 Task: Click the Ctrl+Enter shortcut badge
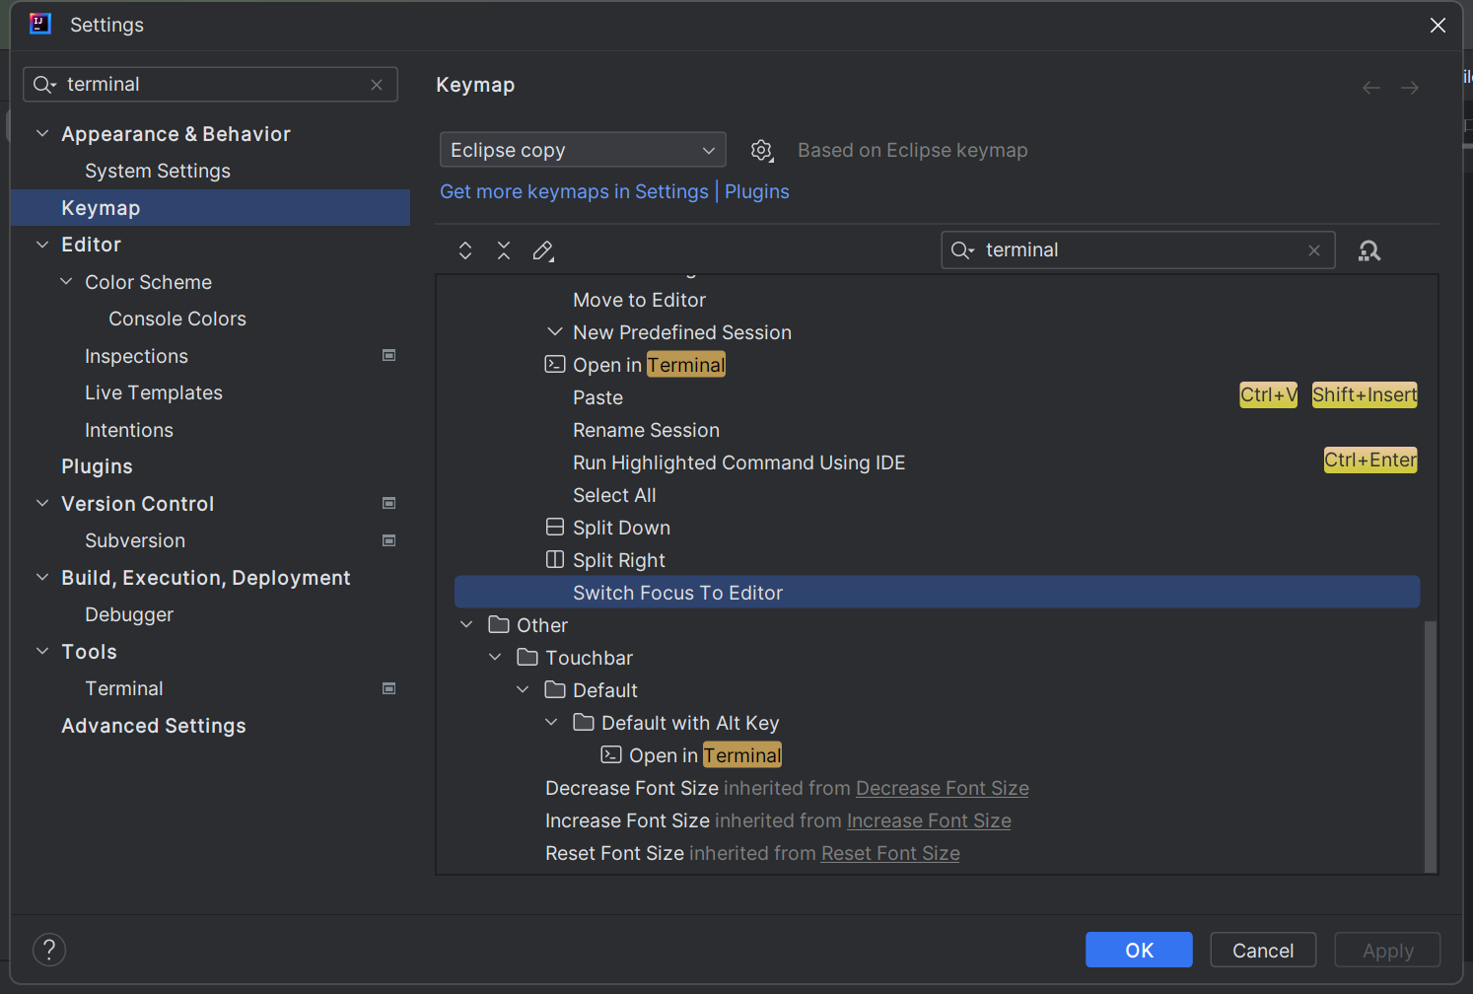[x=1370, y=460]
